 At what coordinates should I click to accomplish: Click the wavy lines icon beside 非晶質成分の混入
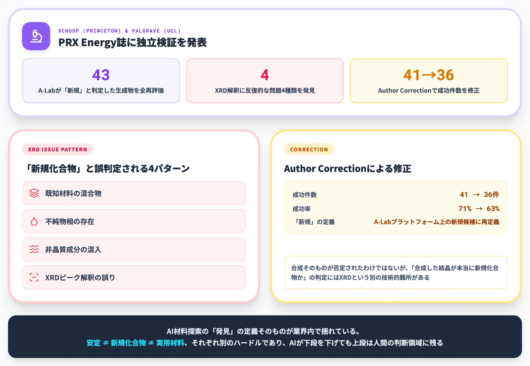(34, 249)
